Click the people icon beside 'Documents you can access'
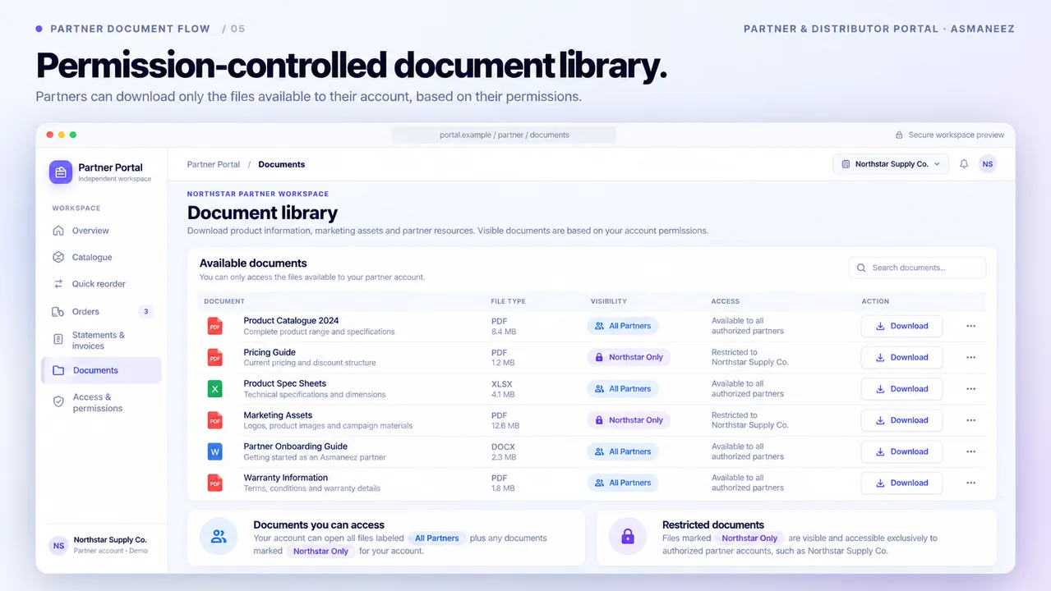 [x=219, y=537]
